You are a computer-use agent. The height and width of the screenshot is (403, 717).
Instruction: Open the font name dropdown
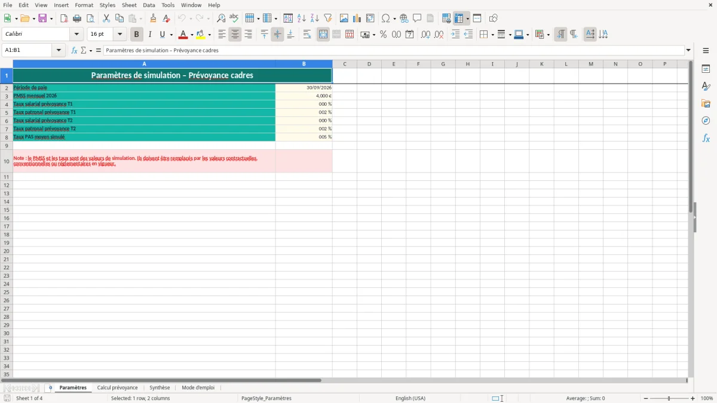(x=76, y=35)
